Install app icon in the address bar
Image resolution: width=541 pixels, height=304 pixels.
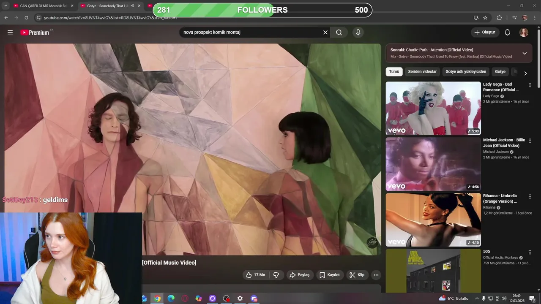tap(476, 18)
